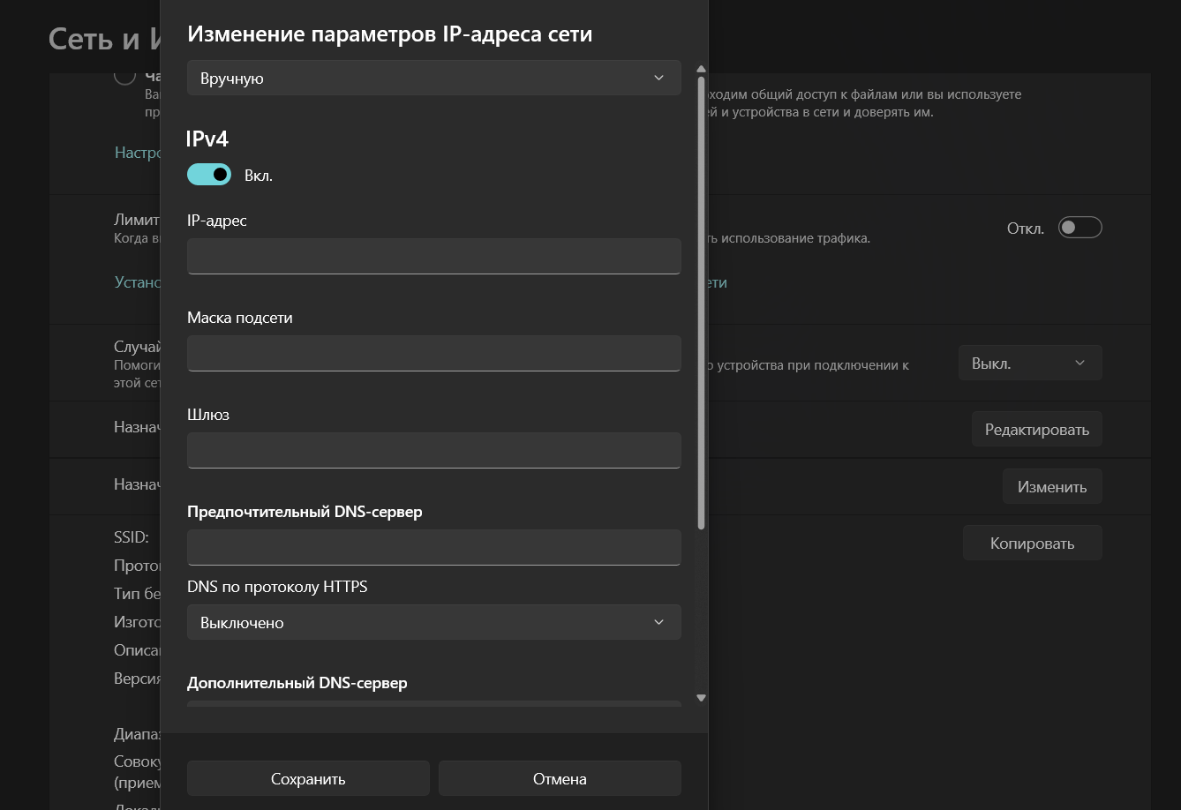Expand the DNS по протоколу HTTPS dropdown
The height and width of the screenshot is (810, 1181).
434,622
